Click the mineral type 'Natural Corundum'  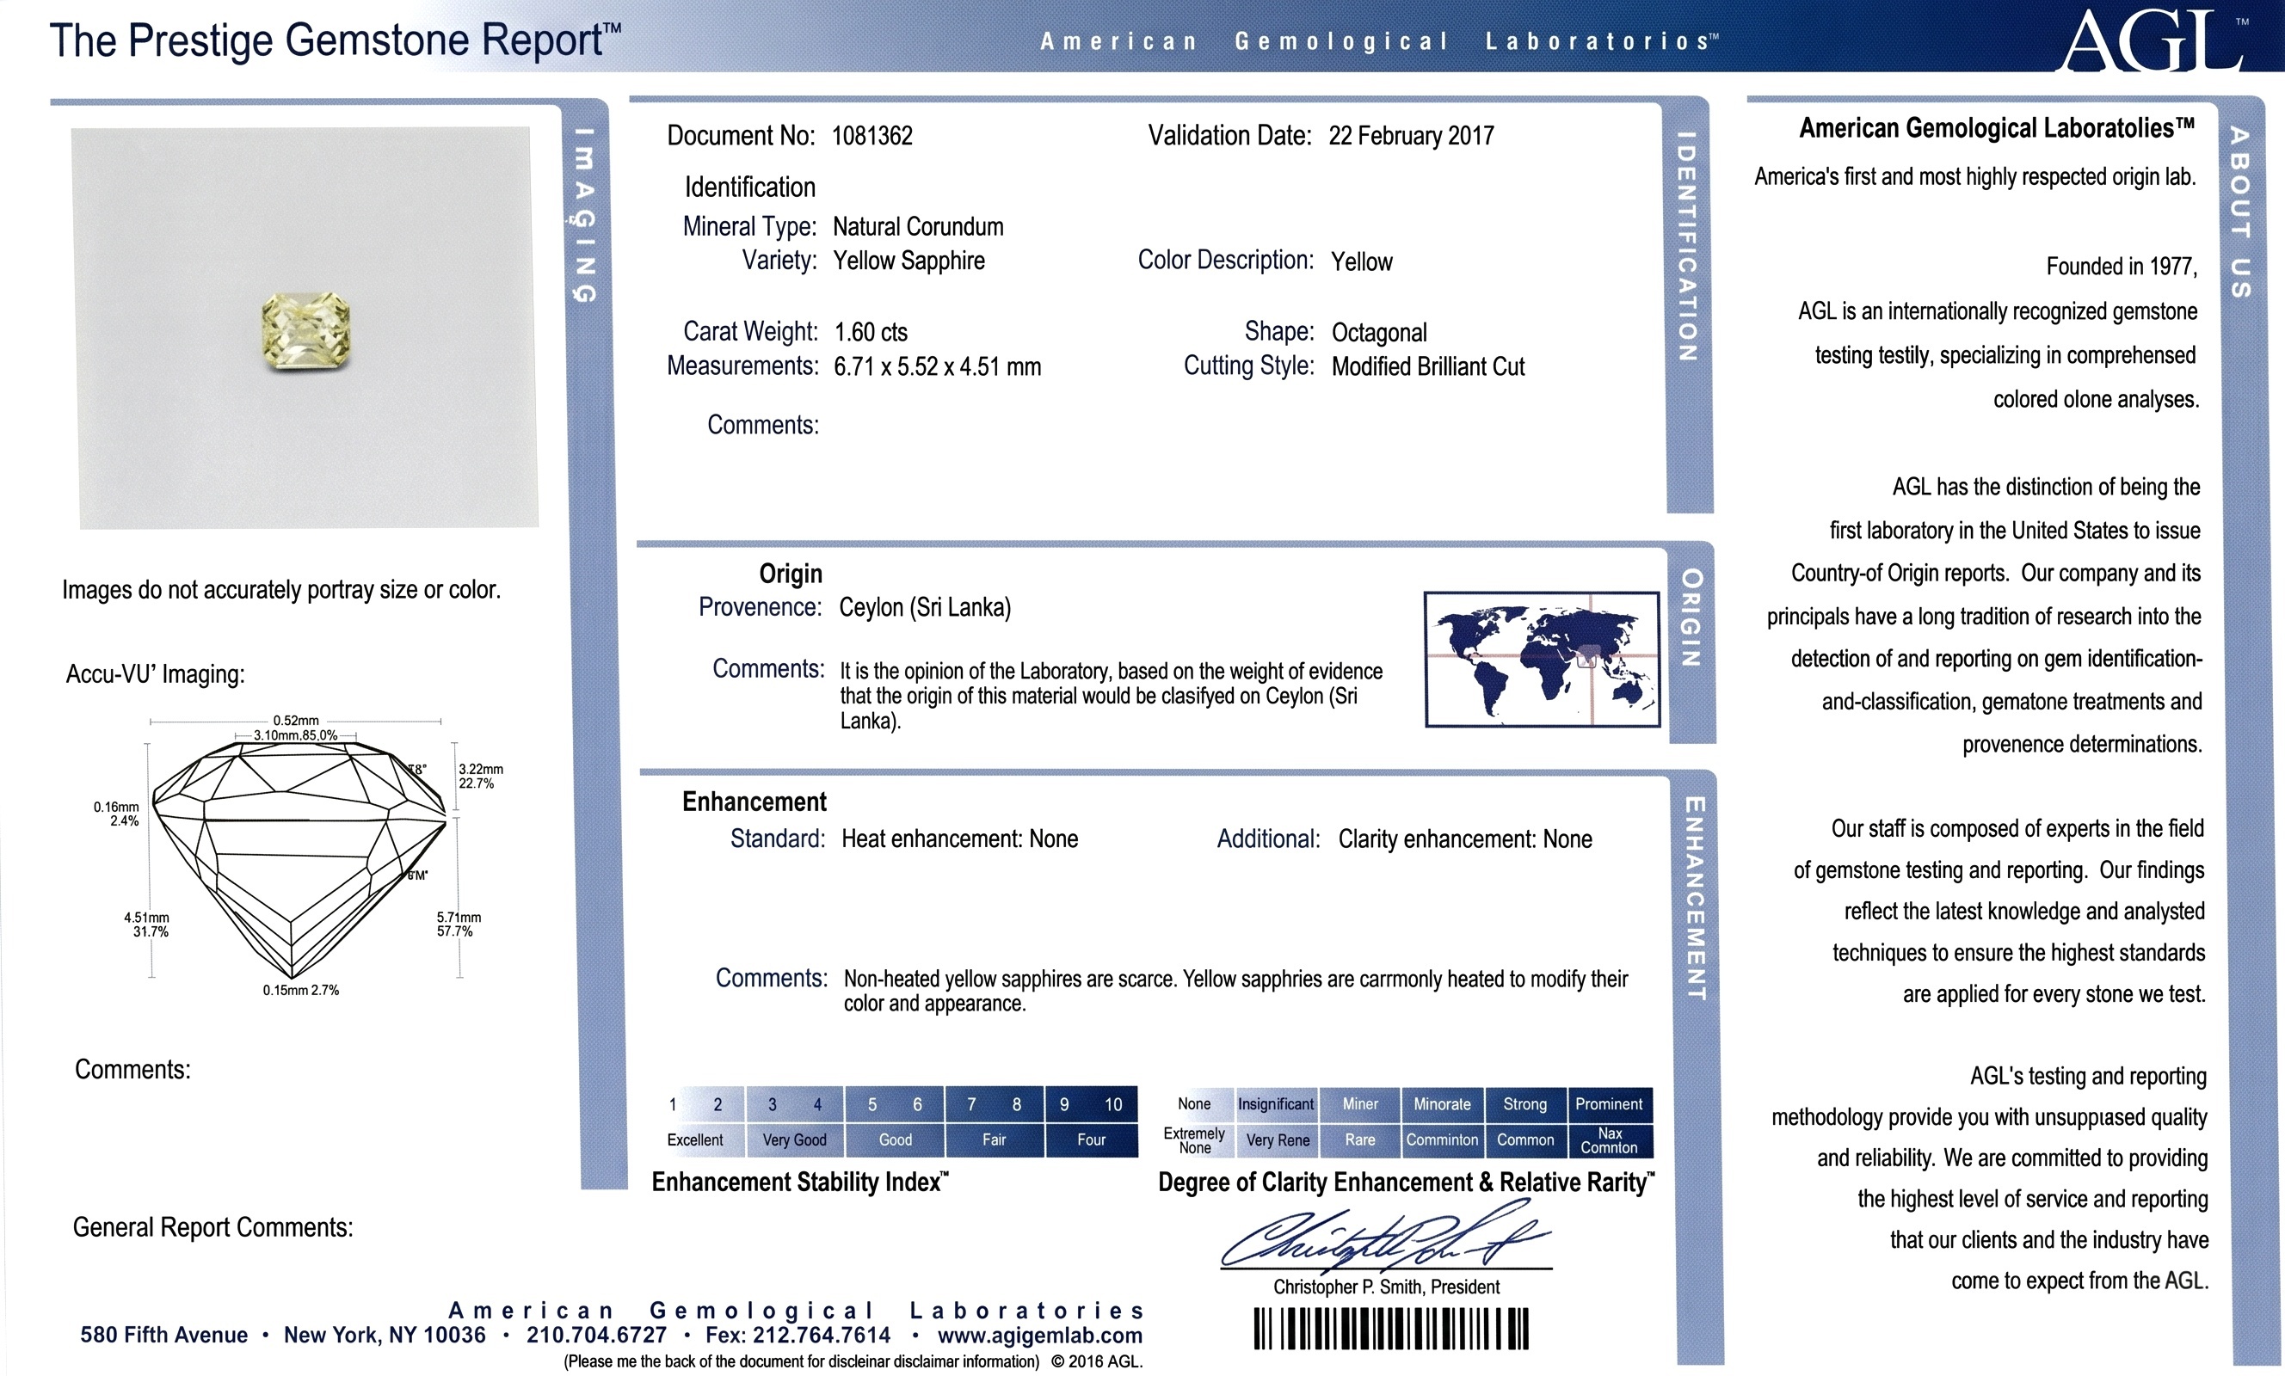tap(918, 227)
